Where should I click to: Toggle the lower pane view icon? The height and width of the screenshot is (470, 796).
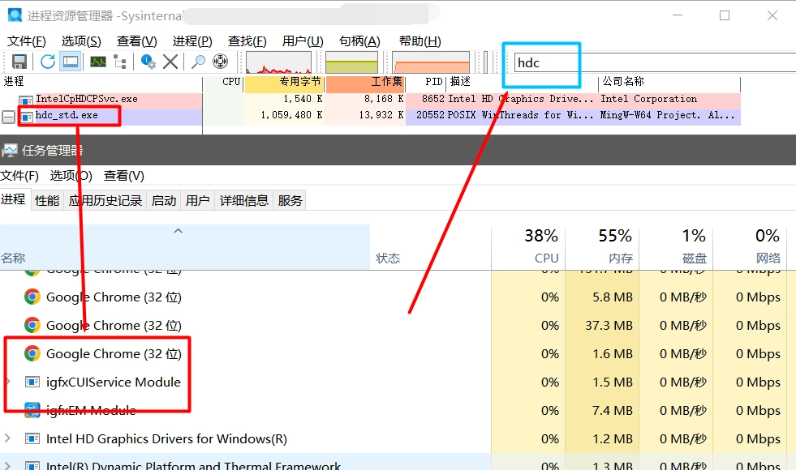click(x=71, y=62)
